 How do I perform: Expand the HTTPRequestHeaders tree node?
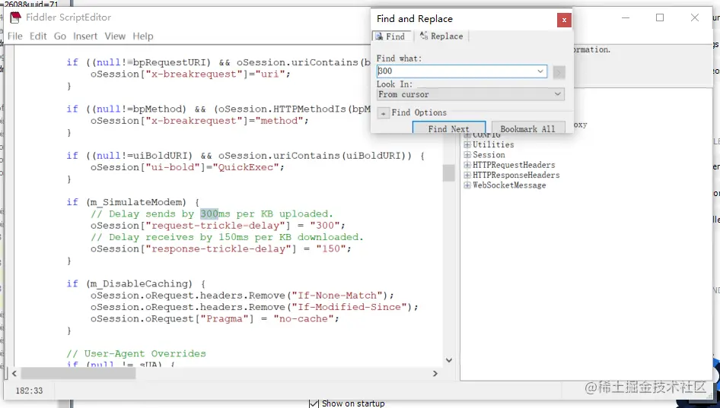pyautogui.click(x=467, y=165)
